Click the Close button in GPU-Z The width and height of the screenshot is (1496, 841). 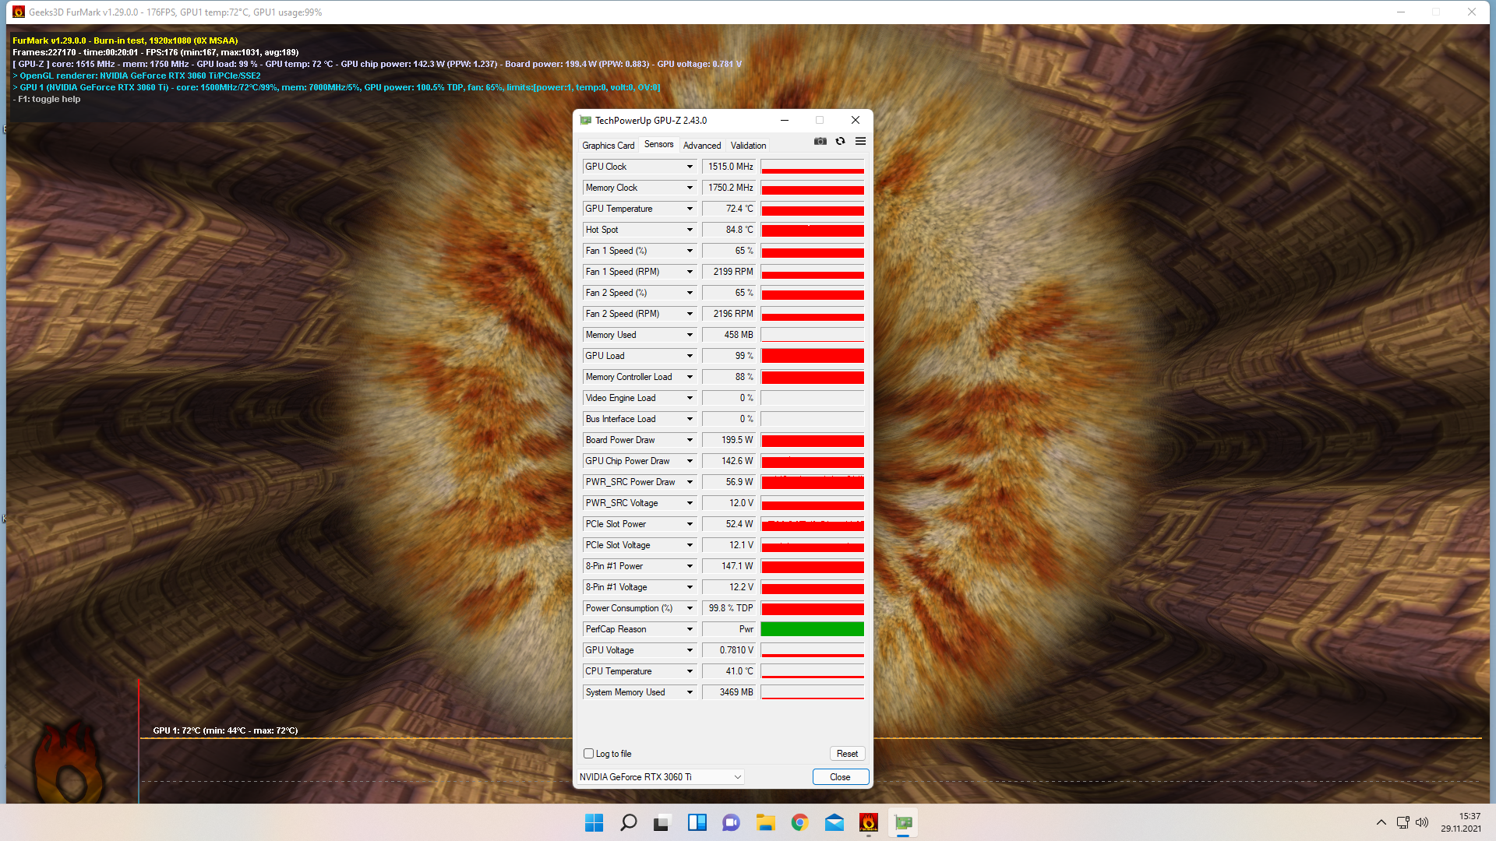coord(840,777)
